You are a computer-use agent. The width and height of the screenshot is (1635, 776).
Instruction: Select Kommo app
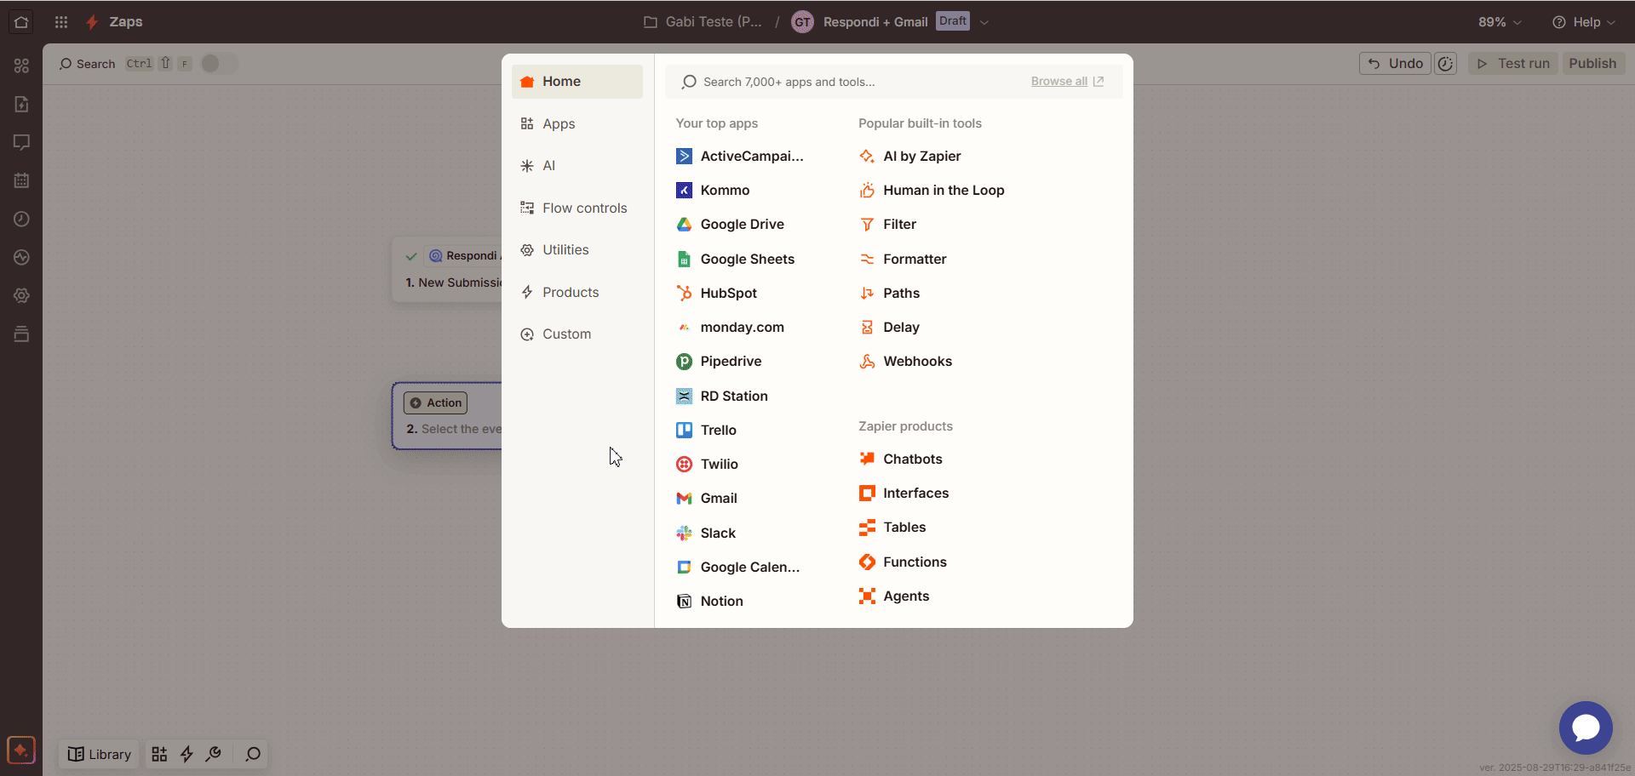713,191
